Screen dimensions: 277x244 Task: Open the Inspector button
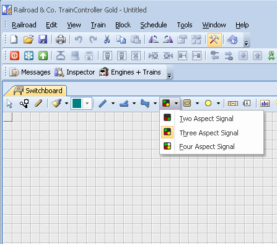[74, 72]
